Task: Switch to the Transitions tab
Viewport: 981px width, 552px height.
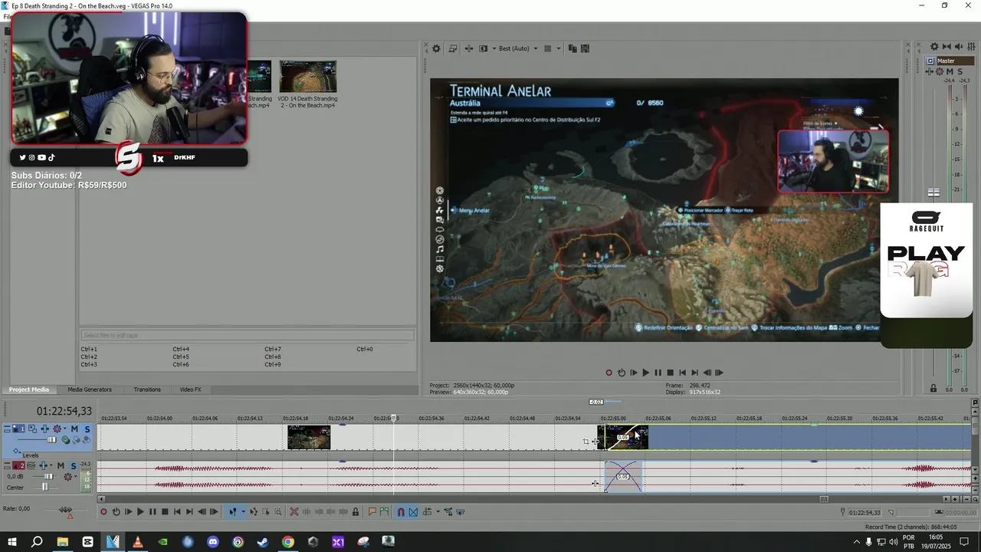Action: click(x=147, y=389)
